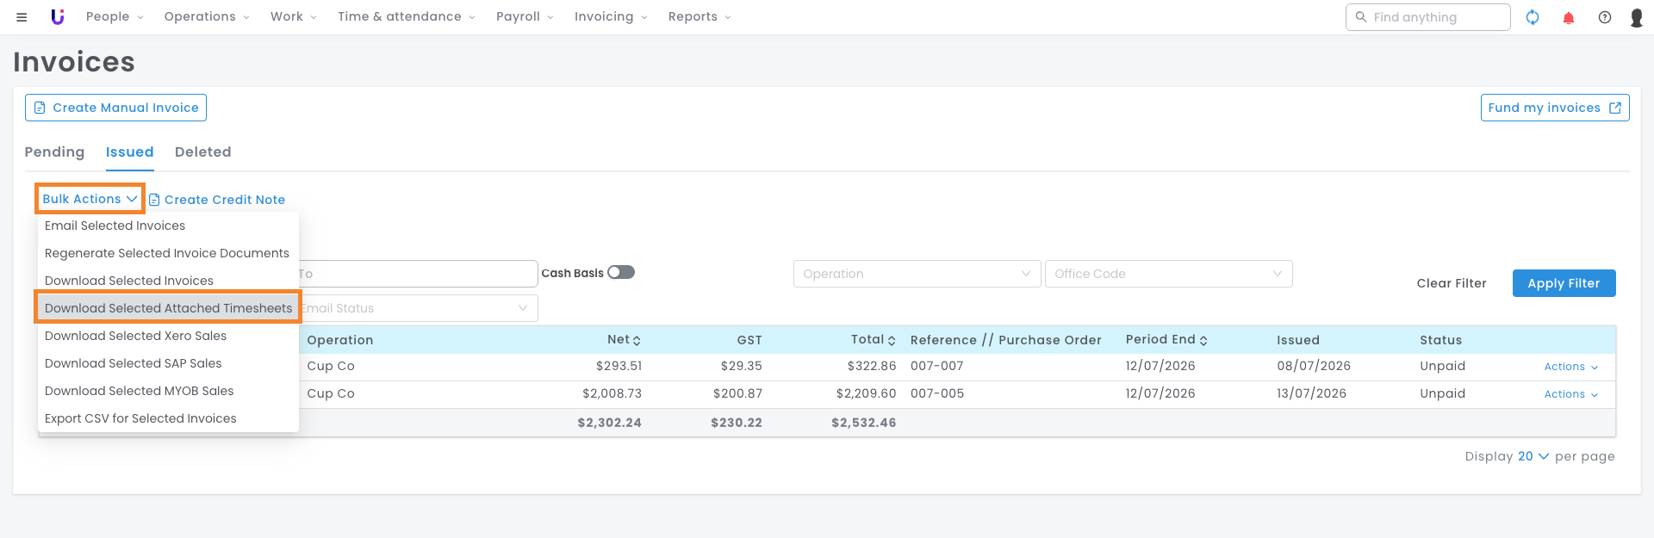Sort by Period End column arrows
This screenshot has height=538, width=1654.
pos(1203,341)
